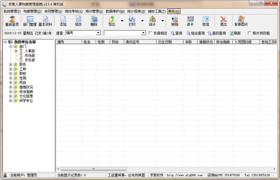The height and width of the screenshot is (180, 280).
Task: Click the 短信 SMS icon
Action: pyautogui.click(x=205, y=21)
